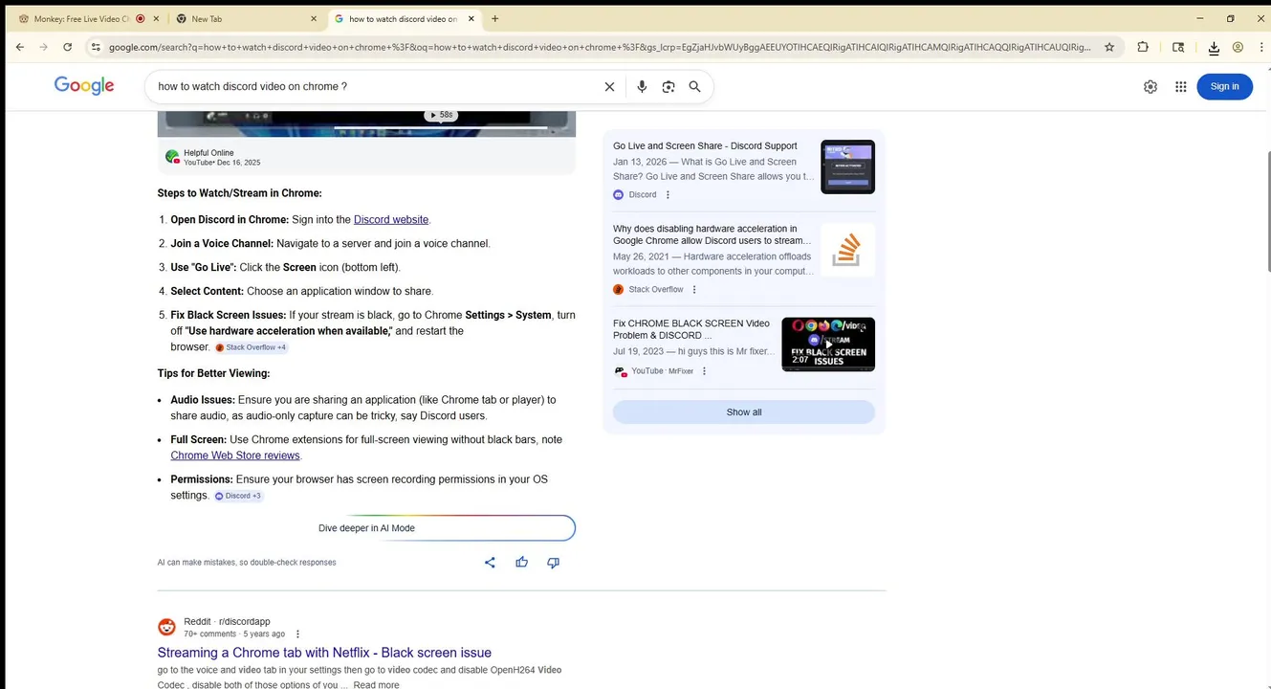Switch to the New Tab tab

click(x=247, y=18)
